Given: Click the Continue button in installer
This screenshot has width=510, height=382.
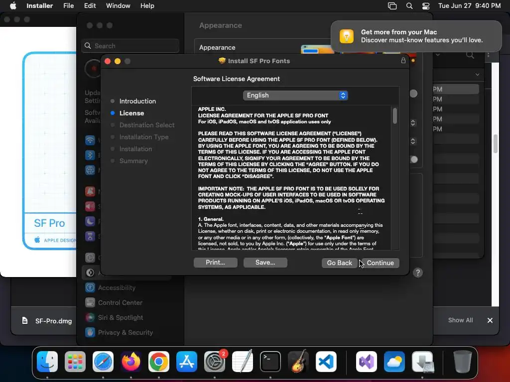Looking at the screenshot, I should pyautogui.click(x=380, y=263).
